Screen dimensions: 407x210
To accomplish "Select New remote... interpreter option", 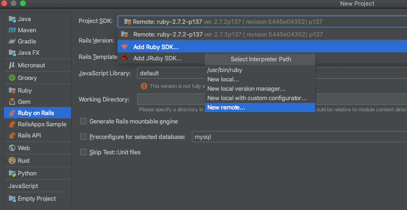I will [x=260, y=108].
